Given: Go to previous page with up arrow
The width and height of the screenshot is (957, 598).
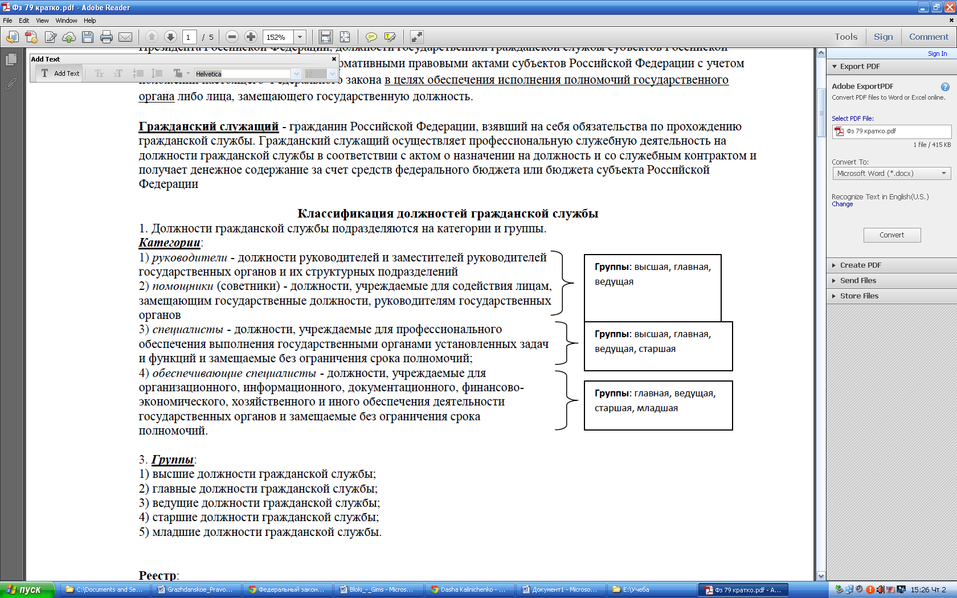Looking at the screenshot, I should coord(152,37).
